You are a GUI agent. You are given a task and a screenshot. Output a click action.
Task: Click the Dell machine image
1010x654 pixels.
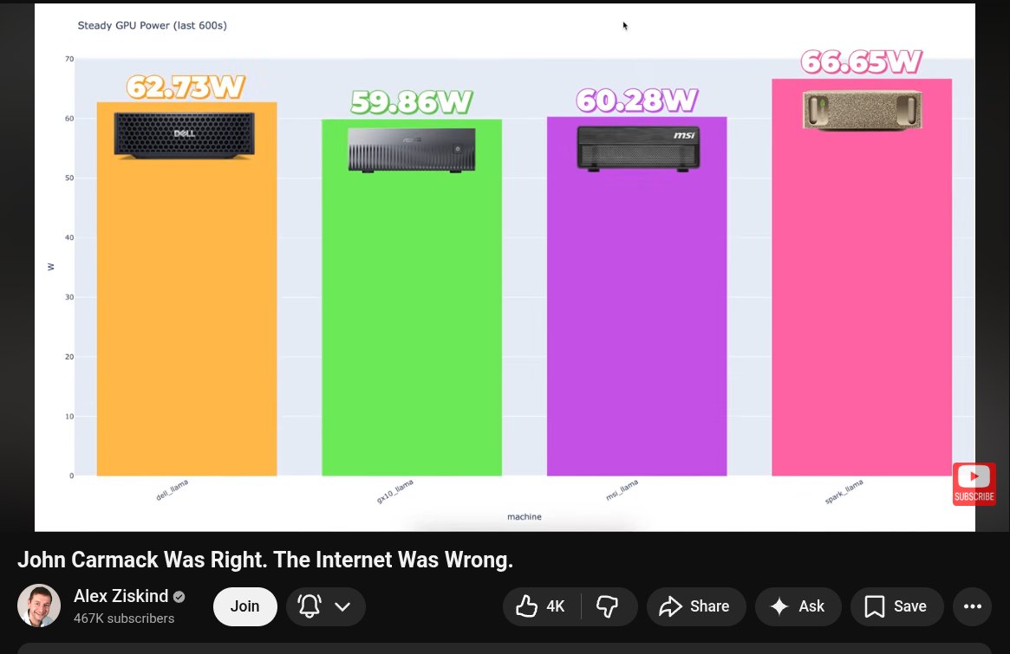click(184, 135)
